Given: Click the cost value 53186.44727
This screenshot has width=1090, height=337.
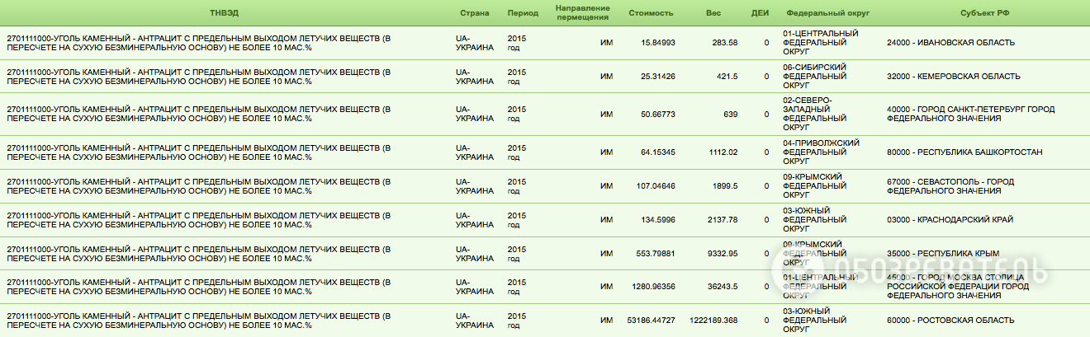Looking at the screenshot, I should (x=651, y=320).
